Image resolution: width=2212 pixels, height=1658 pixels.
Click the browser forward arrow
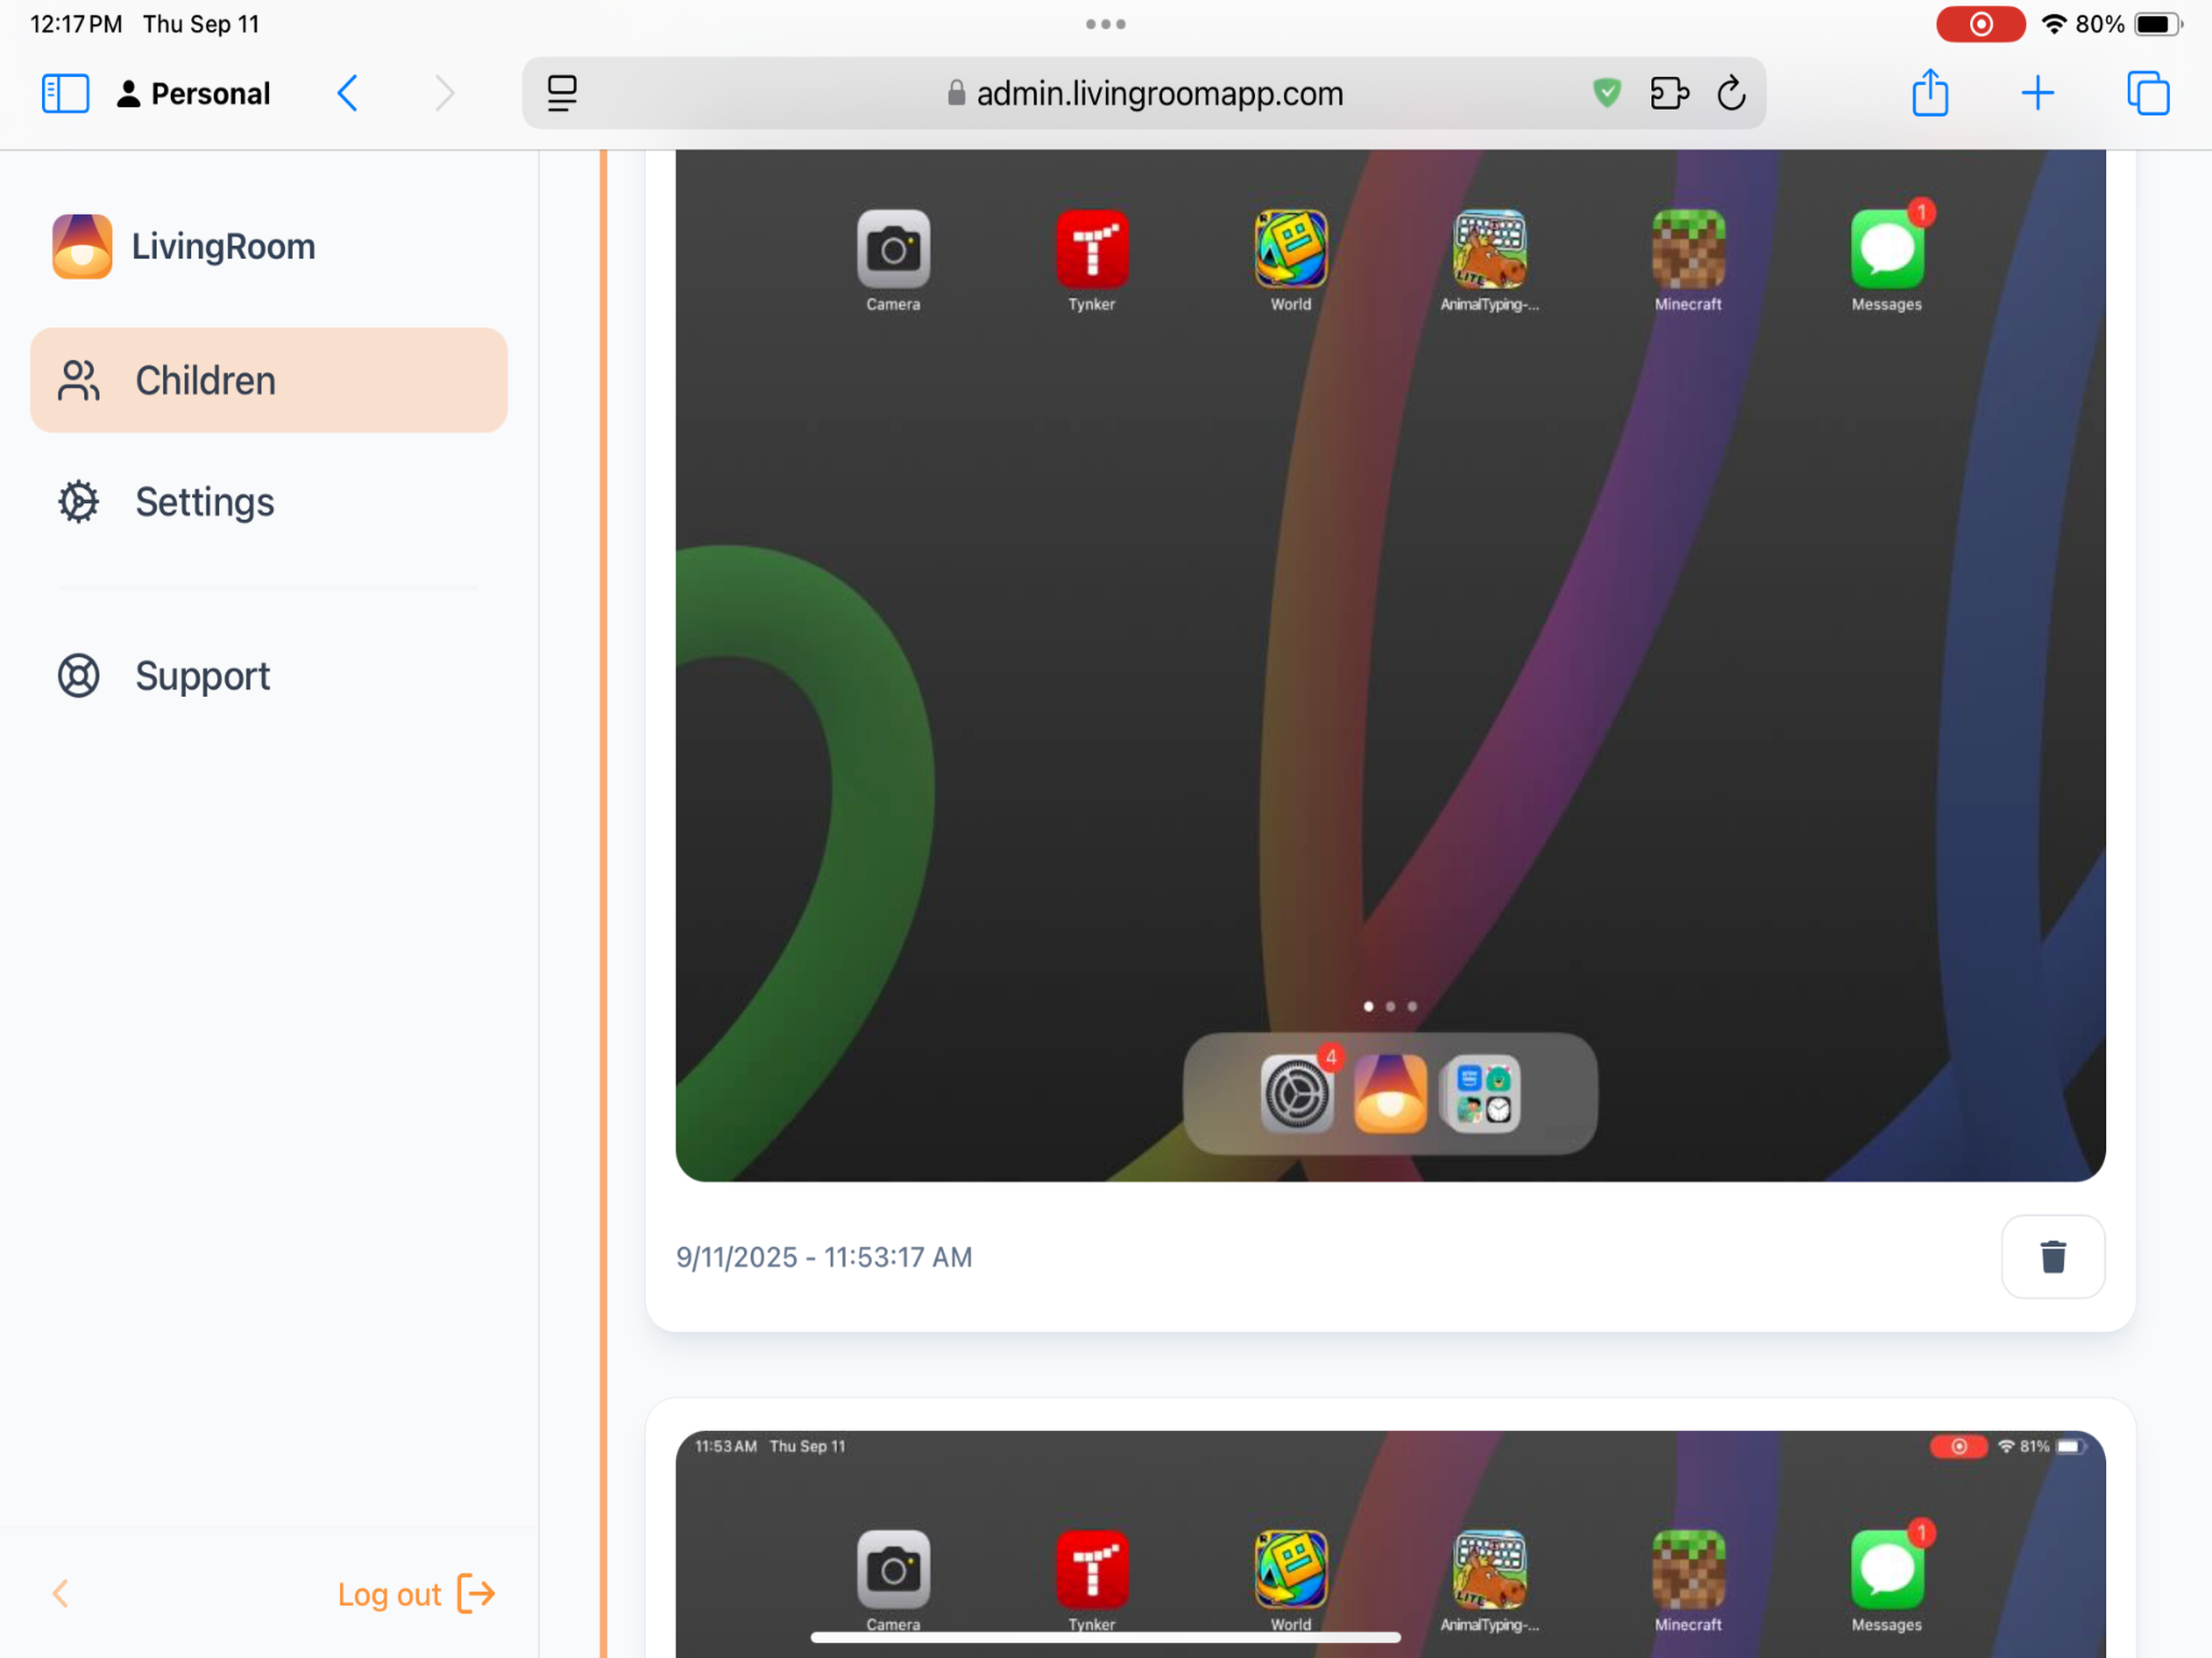(445, 93)
